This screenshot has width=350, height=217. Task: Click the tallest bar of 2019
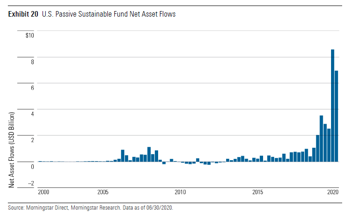(x=321, y=139)
